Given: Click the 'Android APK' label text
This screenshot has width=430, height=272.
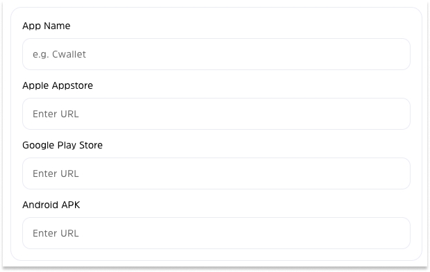Looking at the screenshot, I should click(x=51, y=205).
